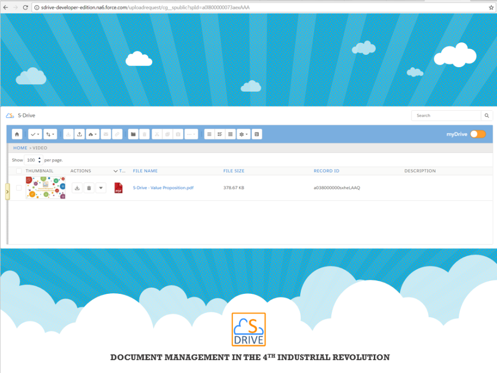Image resolution: width=497 pixels, height=373 pixels.
Task: Click the PDF file type icon in the row
Action: pyautogui.click(x=119, y=188)
